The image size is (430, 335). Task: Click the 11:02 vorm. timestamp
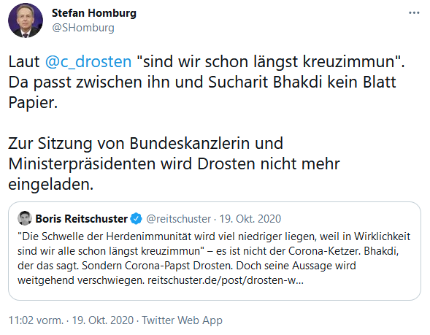(x=36, y=320)
